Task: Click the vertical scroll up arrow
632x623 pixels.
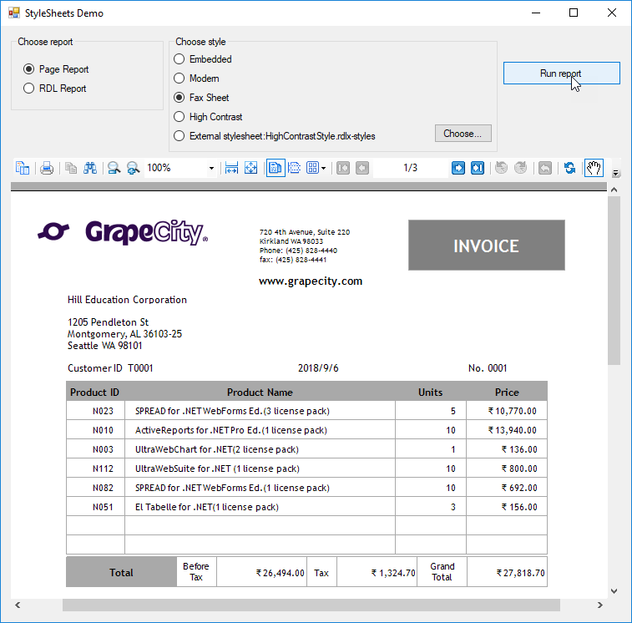Action: pos(614,190)
